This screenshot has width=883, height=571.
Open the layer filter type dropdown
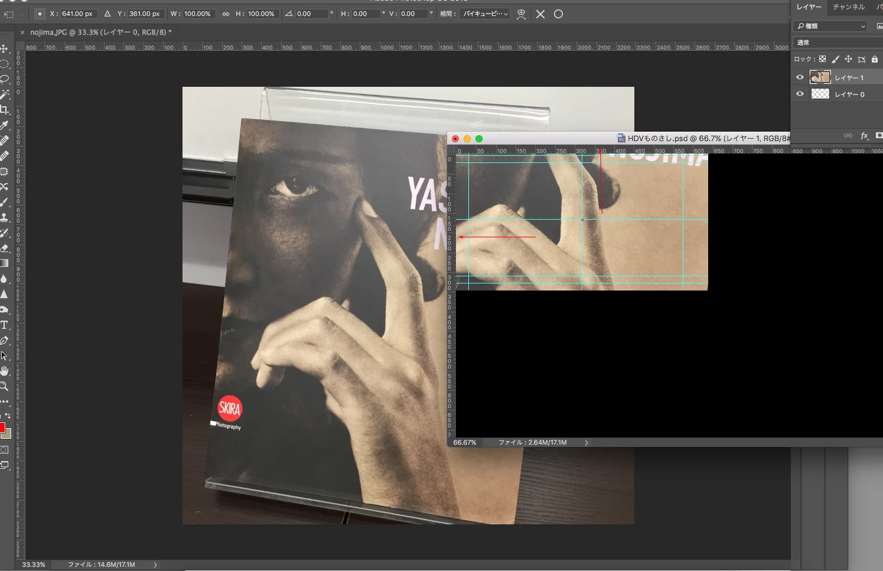tap(830, 26)
